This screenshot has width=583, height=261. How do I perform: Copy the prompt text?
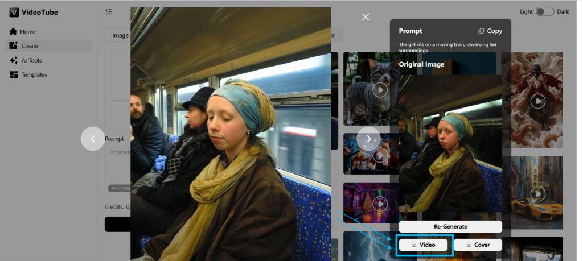(x=490, y=31)
